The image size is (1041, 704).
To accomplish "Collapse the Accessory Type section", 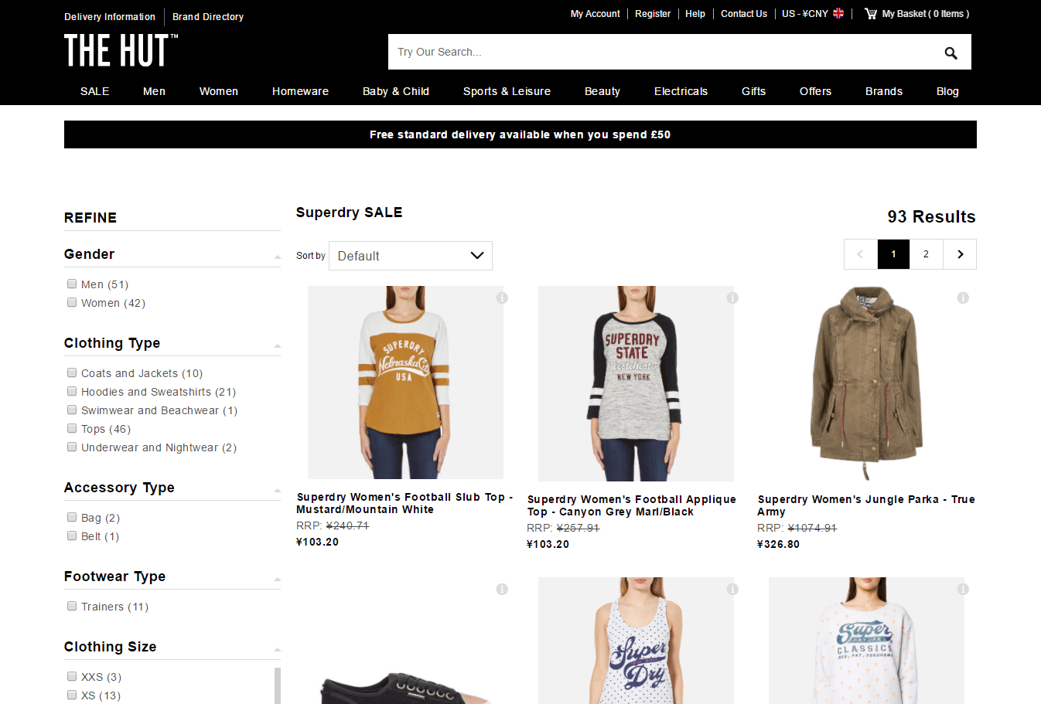I will 277,490.
